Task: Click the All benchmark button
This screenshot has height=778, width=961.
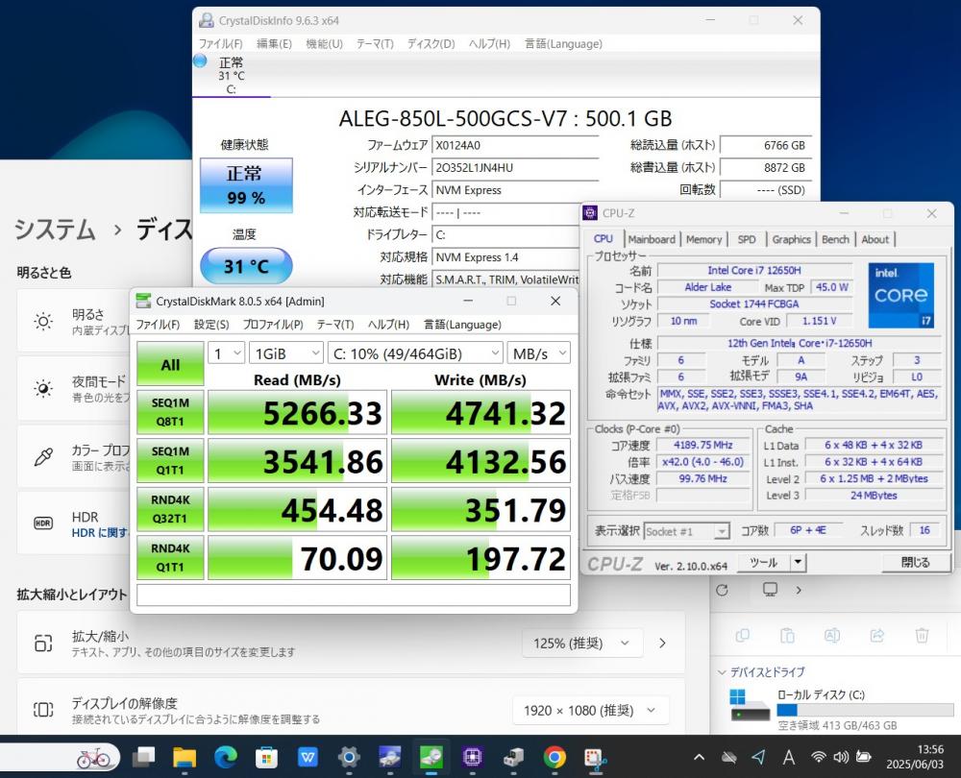Action: [x=170, y=364]
